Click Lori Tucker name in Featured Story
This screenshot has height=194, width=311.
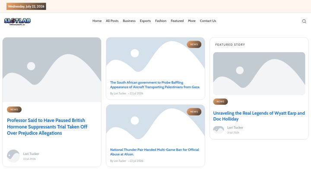(235, 128)
